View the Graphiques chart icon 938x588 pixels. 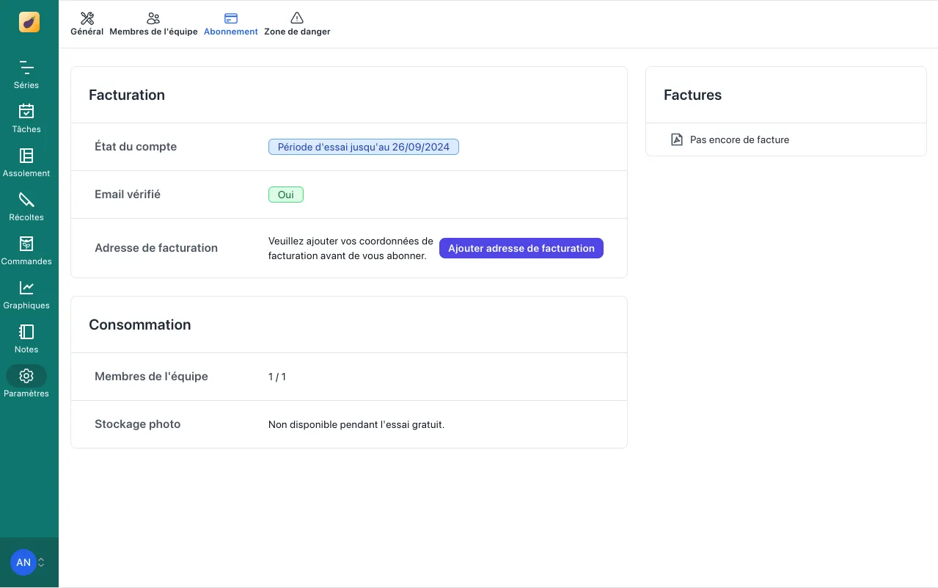[26, 288]
